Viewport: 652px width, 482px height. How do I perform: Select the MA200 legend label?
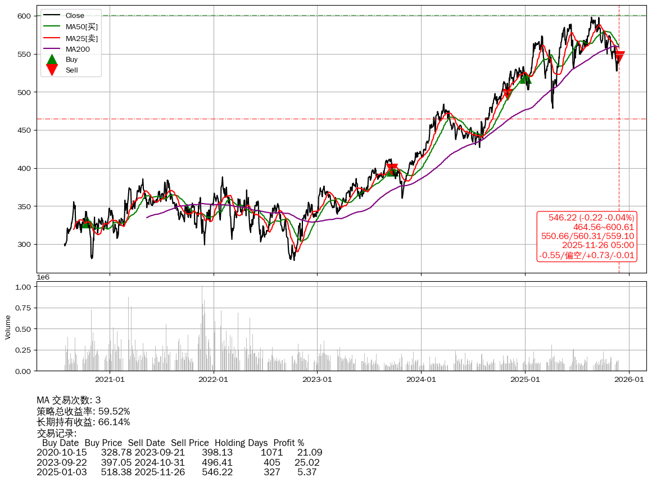(78, 49)
